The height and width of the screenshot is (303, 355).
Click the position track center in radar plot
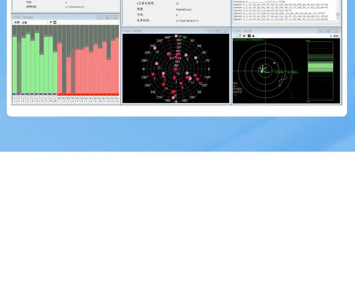pyautogui.click(x=262, y=70)
